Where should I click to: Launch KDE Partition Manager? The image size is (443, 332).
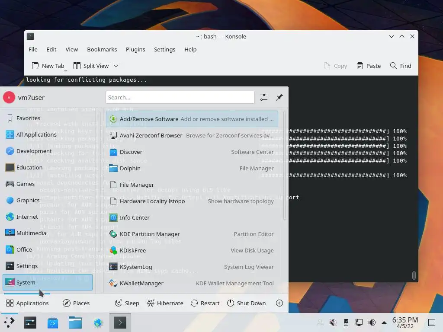point(192,234)
